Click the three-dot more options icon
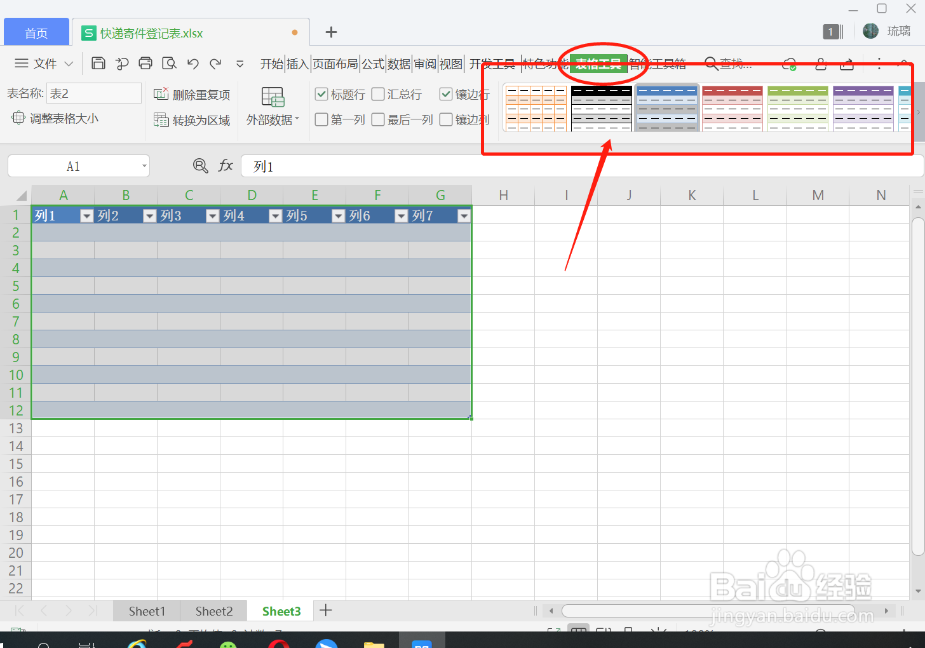The height and width of the screenshot is (648, 925). (x=879, y=64)
